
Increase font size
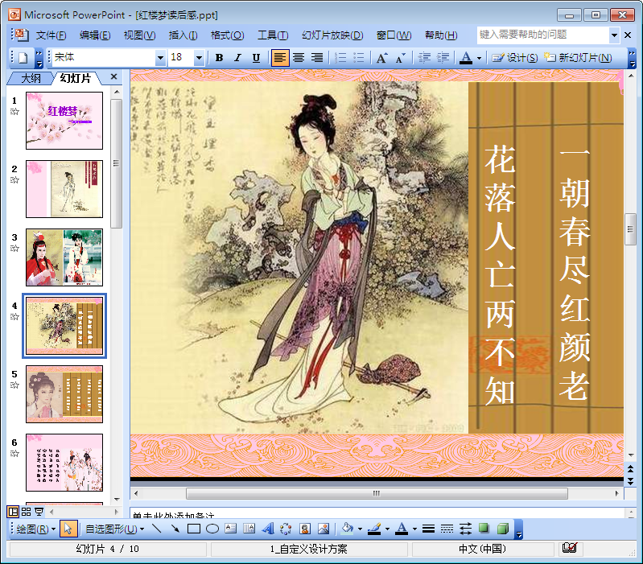381,58
